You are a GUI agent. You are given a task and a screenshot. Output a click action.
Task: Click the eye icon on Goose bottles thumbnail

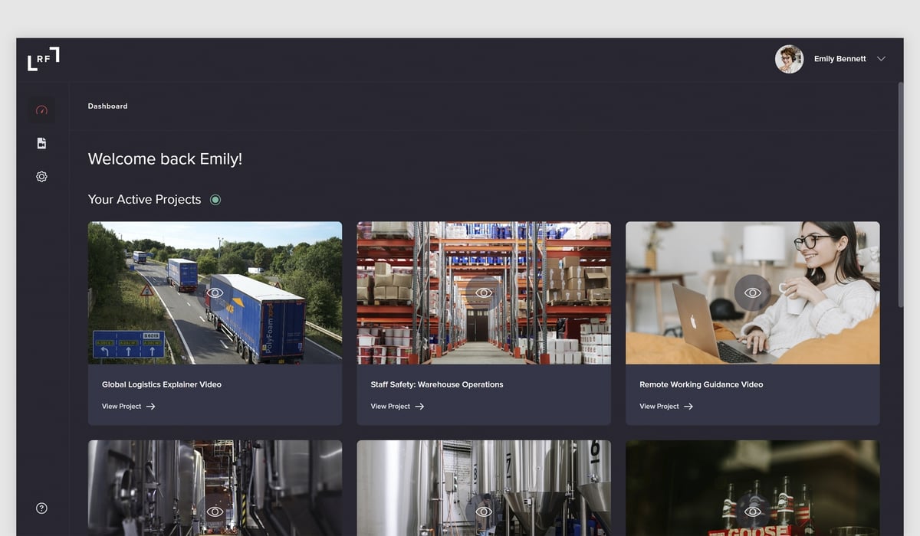(753, 511)
